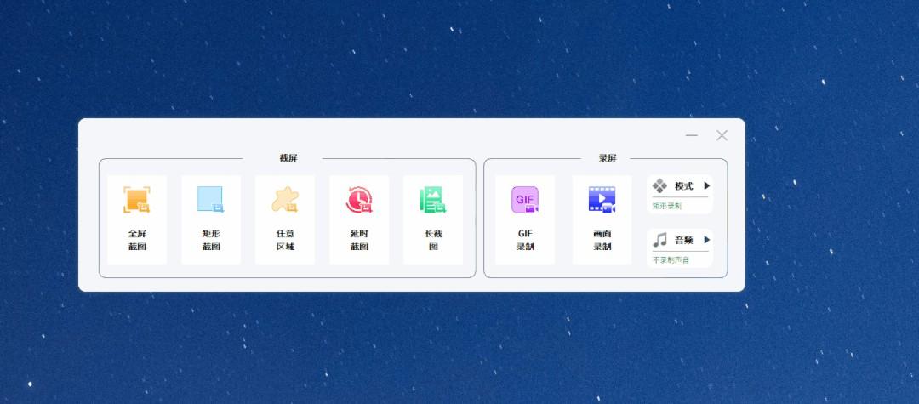Click the 音频 music note icon
This screenshot has height=404, width=919.
coord(659,240)
